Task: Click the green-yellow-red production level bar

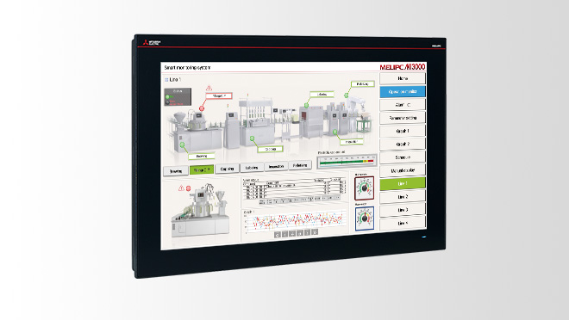Action: click(347, 161)
